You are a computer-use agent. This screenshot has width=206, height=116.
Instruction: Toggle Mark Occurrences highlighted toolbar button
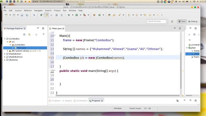coord(46,15)
